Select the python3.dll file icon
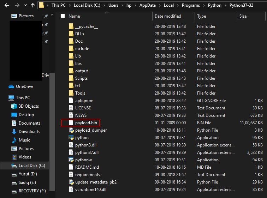Viewport: 267px width, 198px height. click(71, 145)
